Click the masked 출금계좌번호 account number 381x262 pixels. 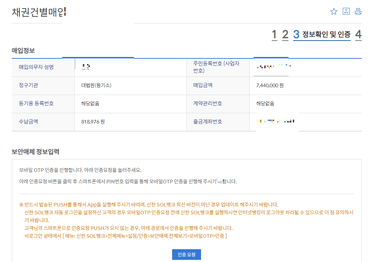pos(275,122)
